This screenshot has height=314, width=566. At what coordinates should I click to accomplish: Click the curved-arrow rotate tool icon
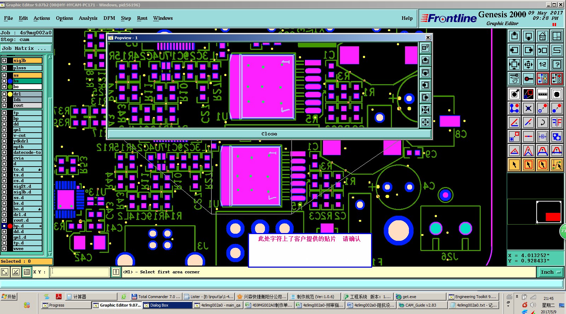coord(542,122)
